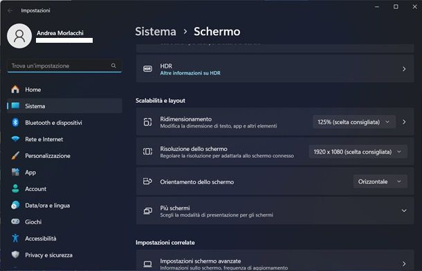The width and height of the screenshot is (422, 271).
Task: Click the Giochi controller icon
Action: pyautogui.click(x=15, y=221)
